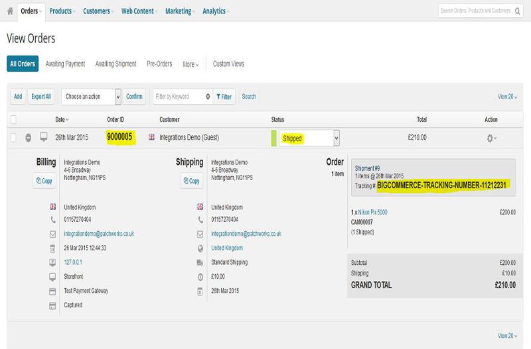Switch to the Awaiting Payment tab

click(65, 64)
